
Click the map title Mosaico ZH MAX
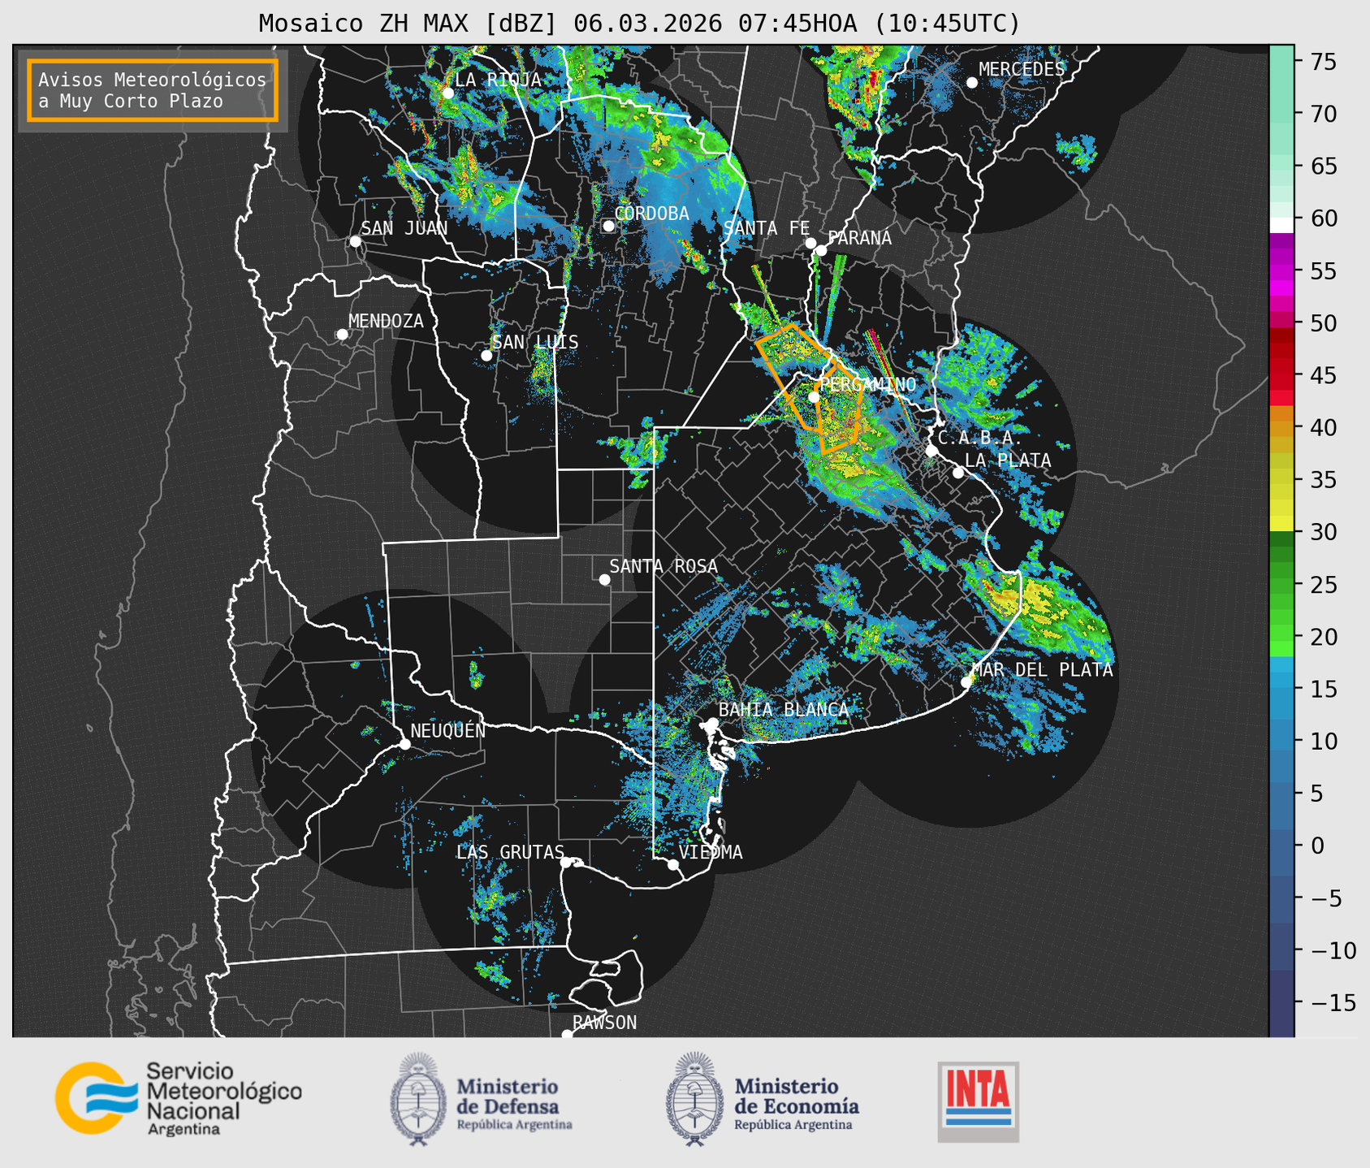pyautogui.click(x=638, y=23)
